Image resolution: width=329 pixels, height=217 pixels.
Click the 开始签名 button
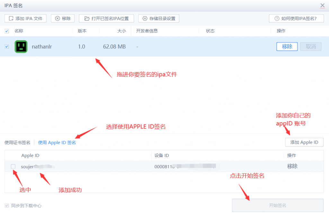(x=278, y=205)
